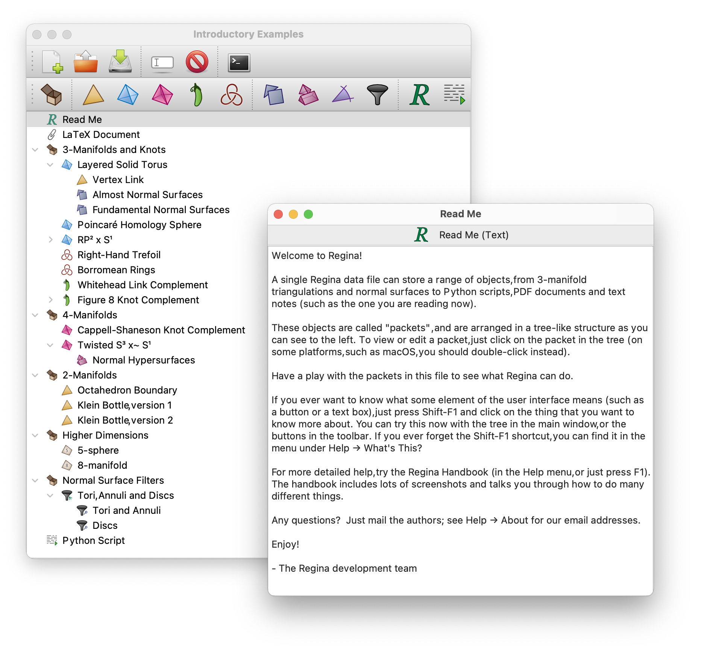The image size is (716, 651).
Task: Click the Open file orange folder icon
Action: click(86, 62)
